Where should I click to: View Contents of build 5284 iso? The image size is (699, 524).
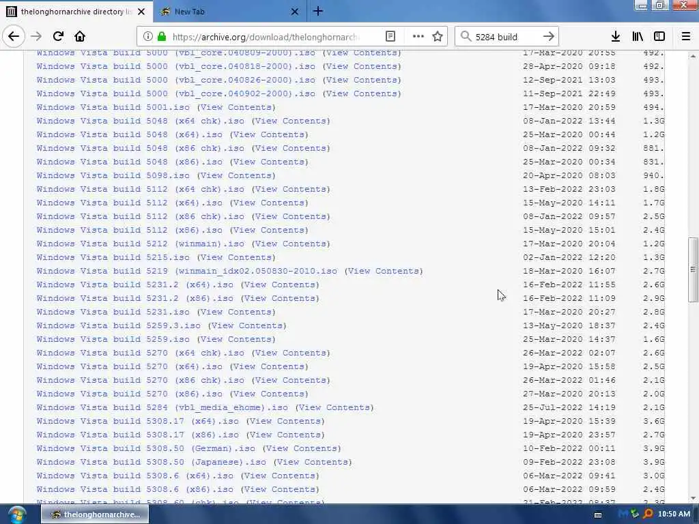tap(334, 407)
